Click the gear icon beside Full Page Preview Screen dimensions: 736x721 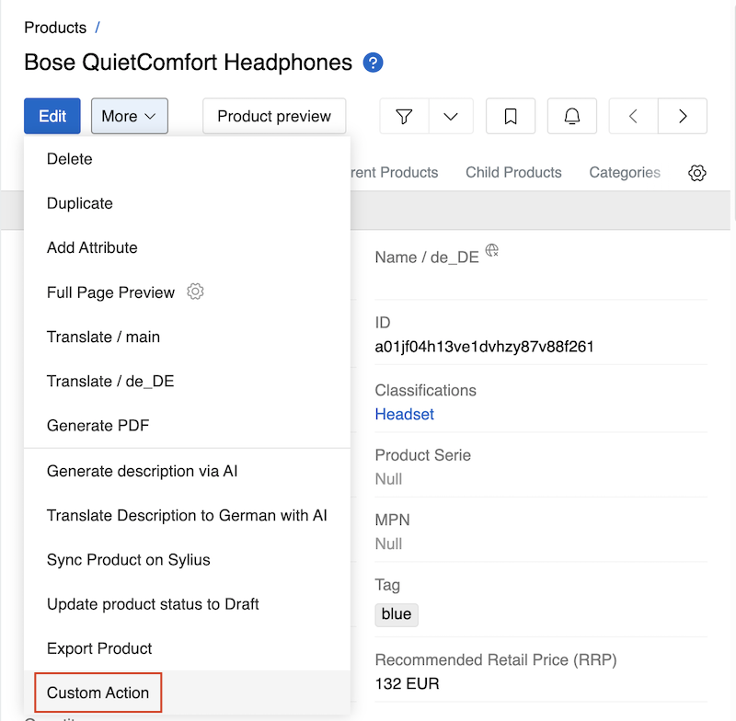(x=195, y=291)
